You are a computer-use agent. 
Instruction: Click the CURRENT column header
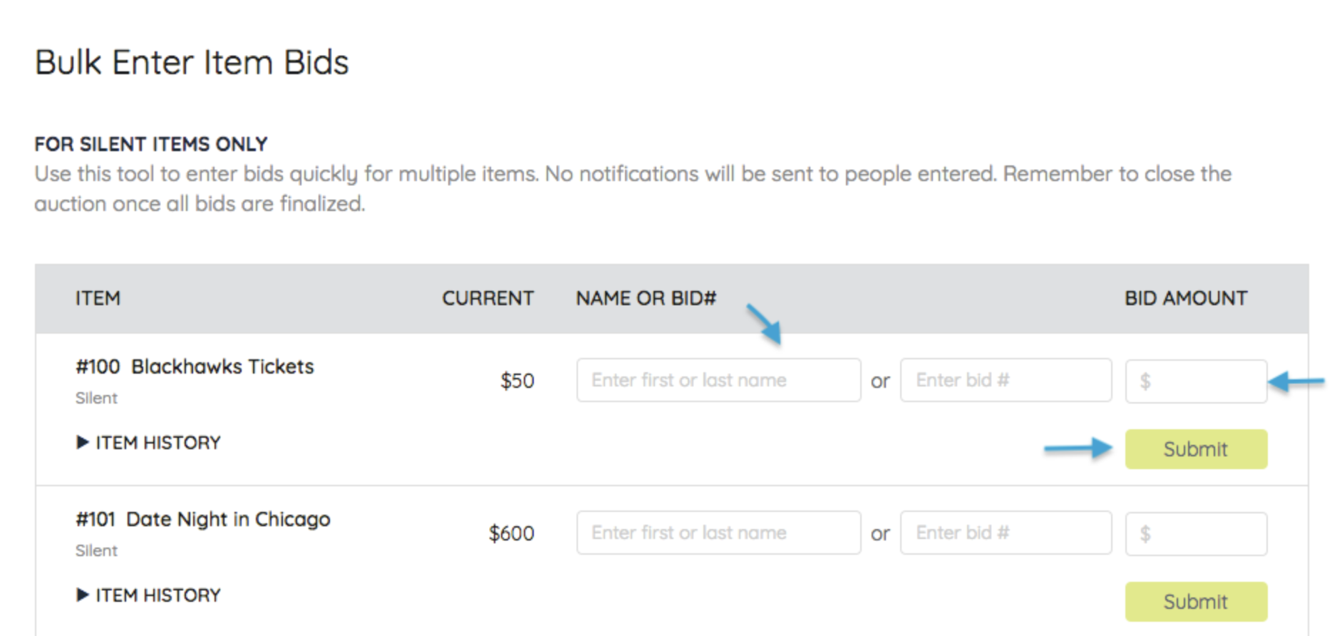click(x=487, y=298)
